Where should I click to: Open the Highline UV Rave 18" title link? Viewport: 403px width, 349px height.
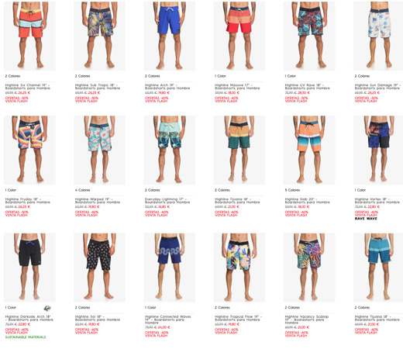[x=308, y=87]
